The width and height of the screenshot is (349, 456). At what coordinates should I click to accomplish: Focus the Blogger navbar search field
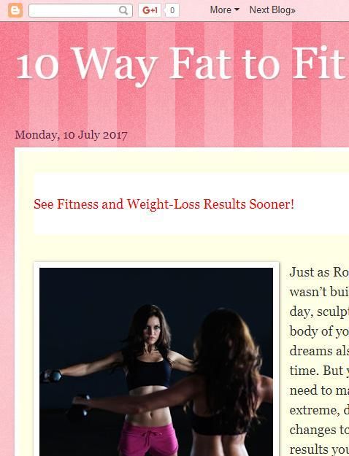(x=80, y=10)
